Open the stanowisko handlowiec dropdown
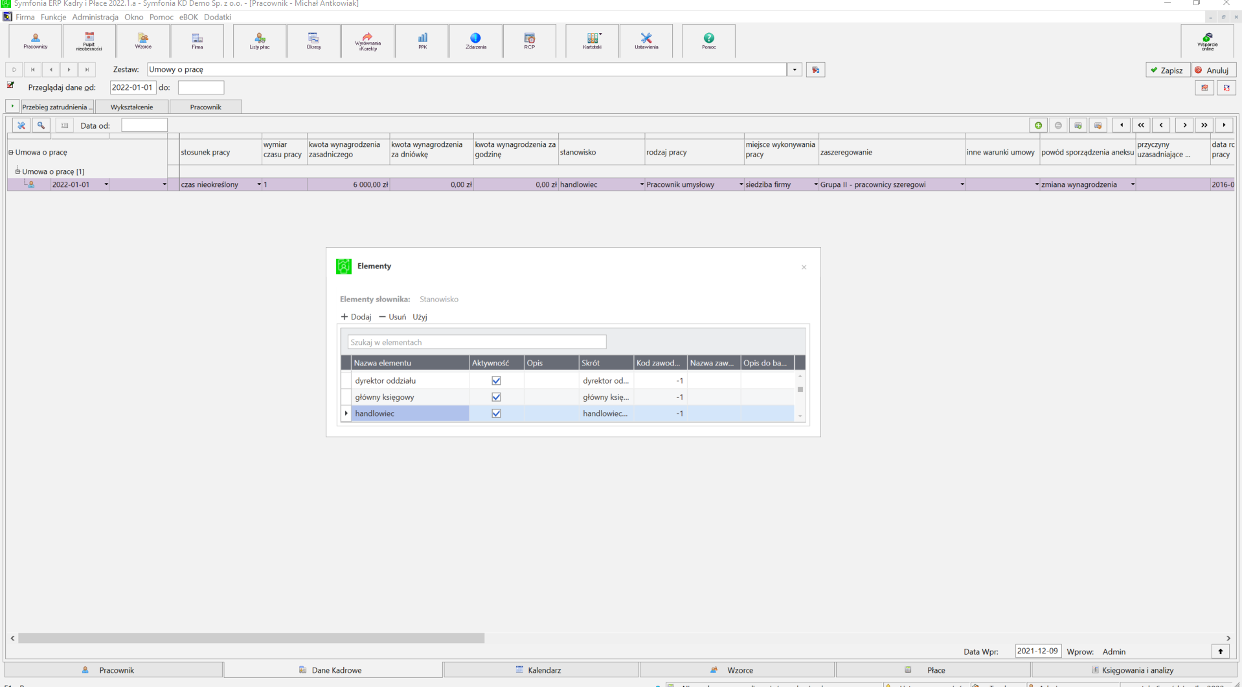The image size is (1242, 687). [x=642, y=184]
